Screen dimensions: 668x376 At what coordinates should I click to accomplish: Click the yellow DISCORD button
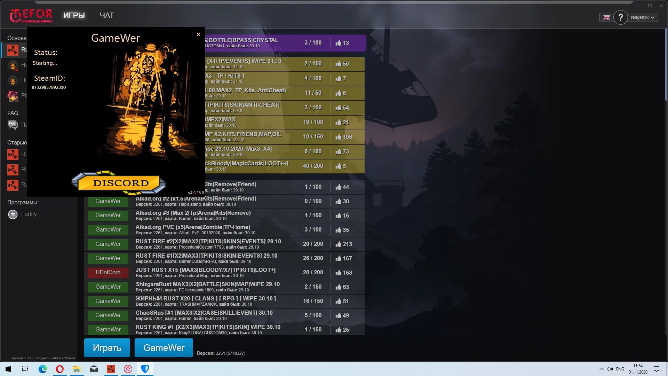pyautogui.click(x=120, y=183)
